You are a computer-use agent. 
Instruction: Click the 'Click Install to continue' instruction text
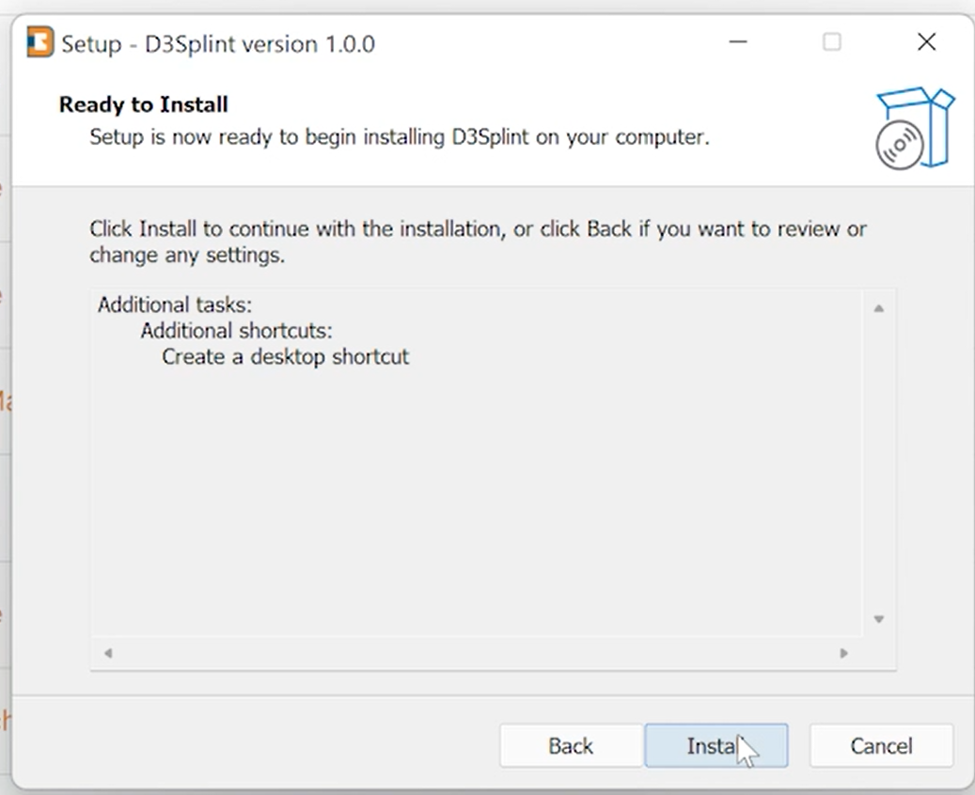478,242
